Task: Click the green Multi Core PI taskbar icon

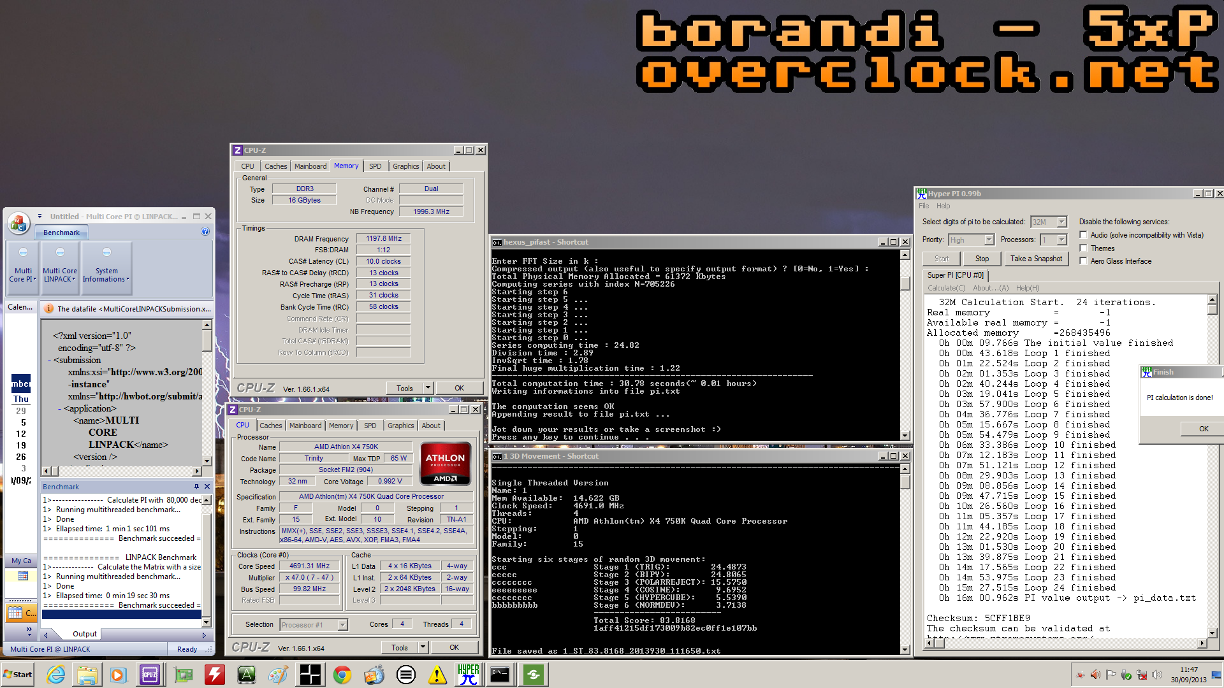Action: point(534,675)
